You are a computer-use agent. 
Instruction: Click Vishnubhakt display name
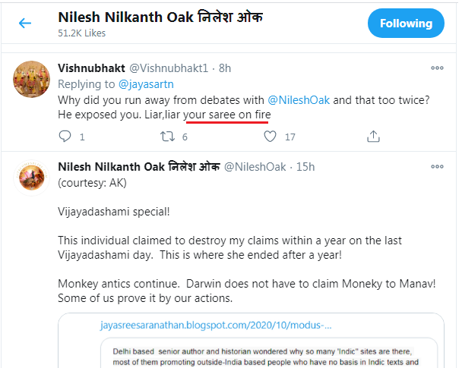91,67
